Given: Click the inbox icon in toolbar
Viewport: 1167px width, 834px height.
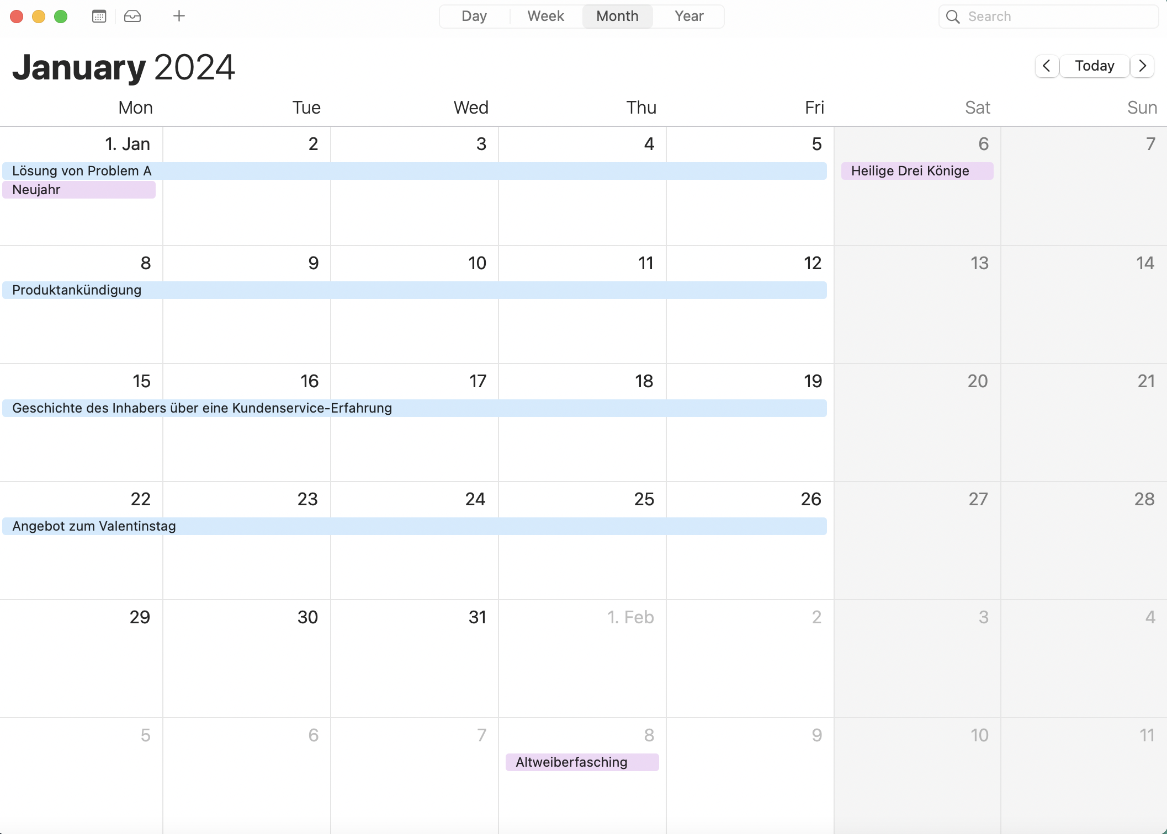Looking at the screenshot, I should tap(133, 15).
